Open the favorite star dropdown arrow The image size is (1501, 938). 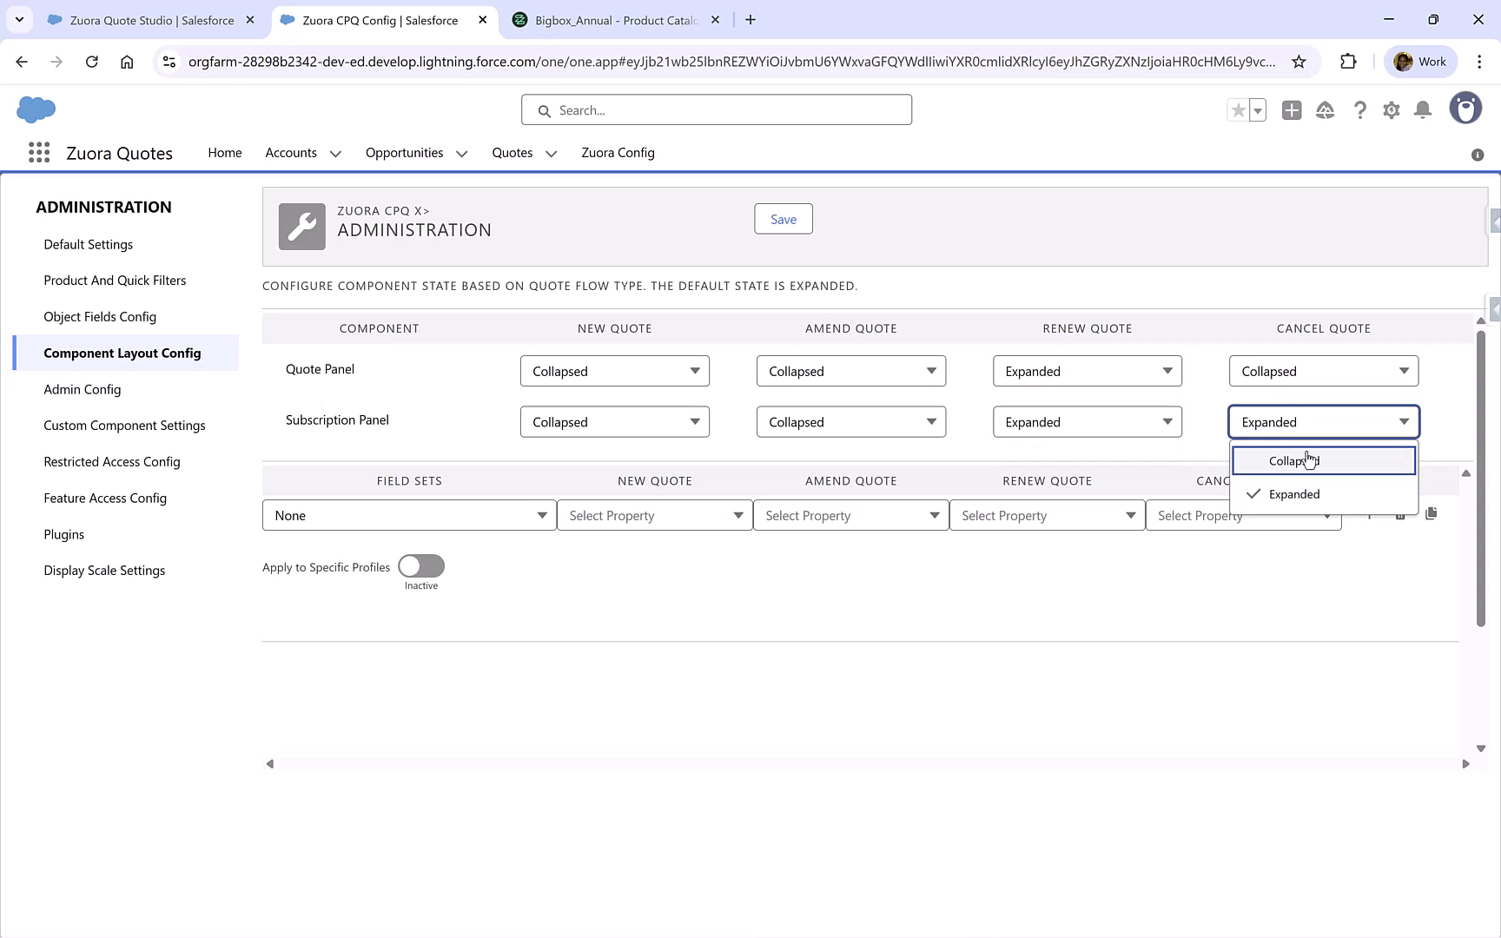click(x=1256, y=110)
